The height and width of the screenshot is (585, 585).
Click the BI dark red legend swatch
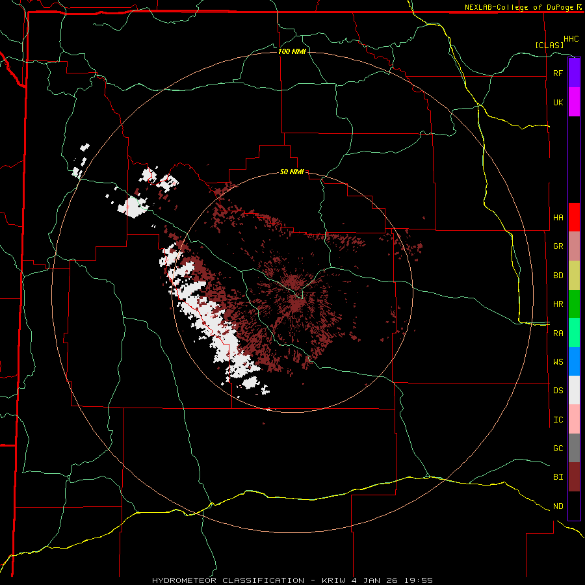574,477
